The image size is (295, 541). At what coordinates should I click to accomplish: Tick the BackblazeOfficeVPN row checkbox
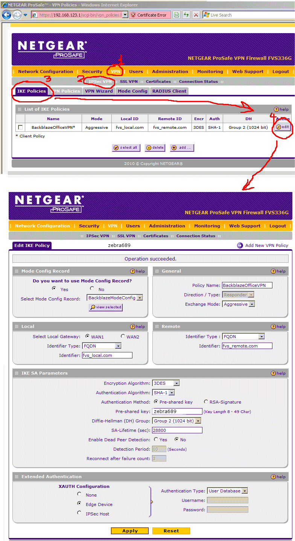pos(20,127)
